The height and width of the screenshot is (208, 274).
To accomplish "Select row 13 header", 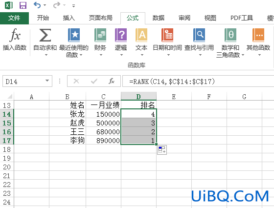I will click(x=7, y=105).
